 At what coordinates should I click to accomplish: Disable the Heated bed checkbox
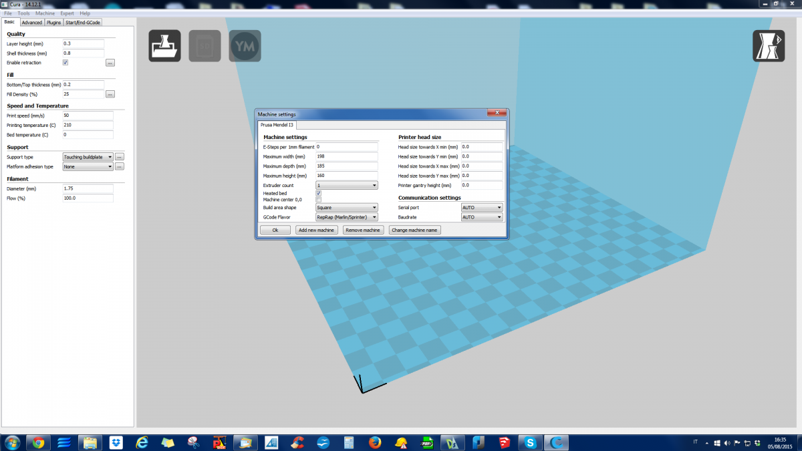pos(318,193)
